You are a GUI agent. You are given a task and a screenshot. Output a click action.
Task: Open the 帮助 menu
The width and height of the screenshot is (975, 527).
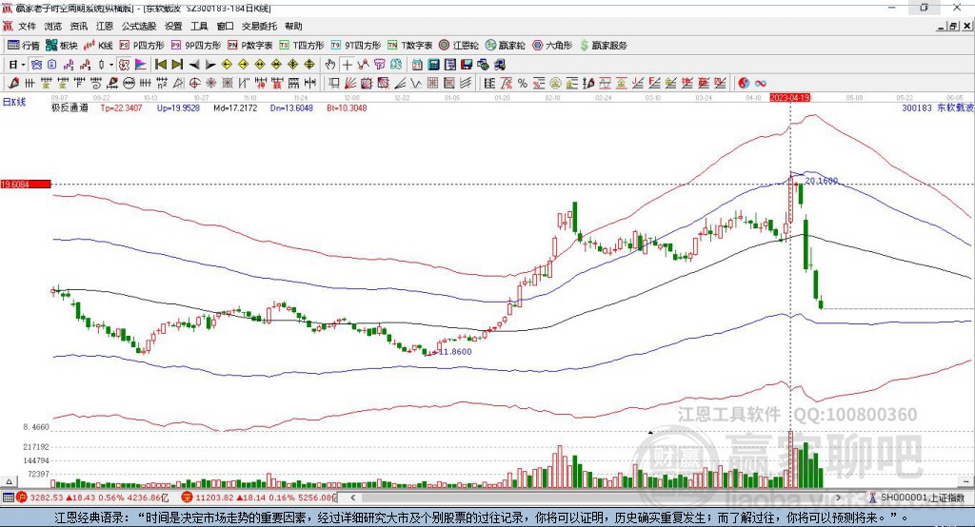[293, 26]
